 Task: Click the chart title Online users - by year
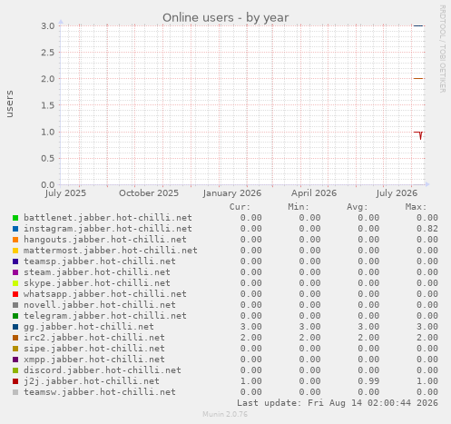(x=226, y=17)
